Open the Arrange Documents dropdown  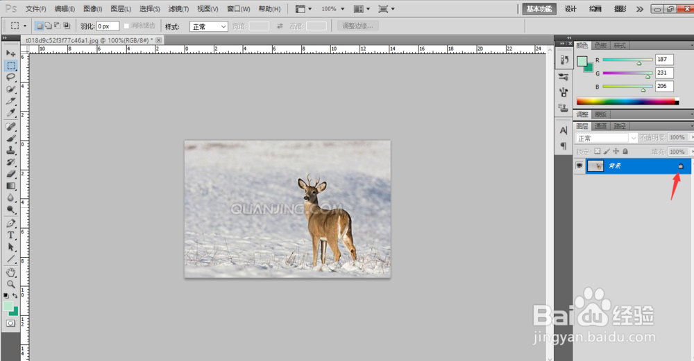pos(362,9)
